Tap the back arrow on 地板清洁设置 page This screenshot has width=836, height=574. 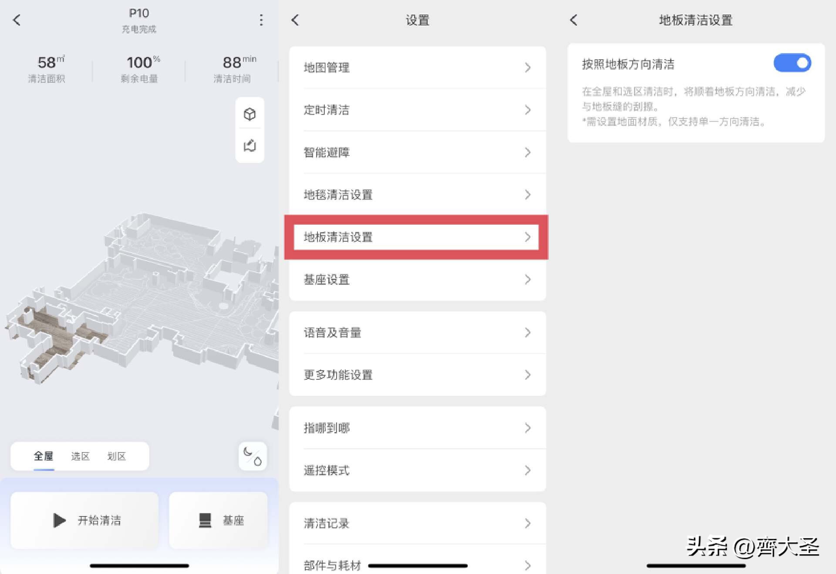(573, 20)
